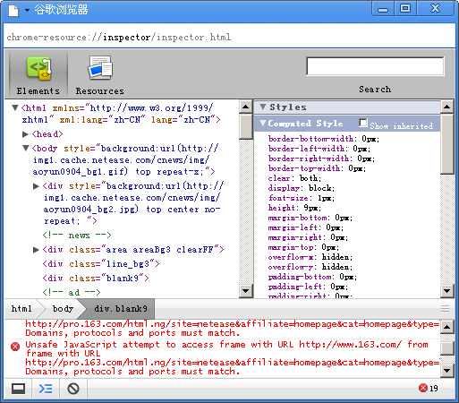Click the Search label under the field

(x=375, y=90)
